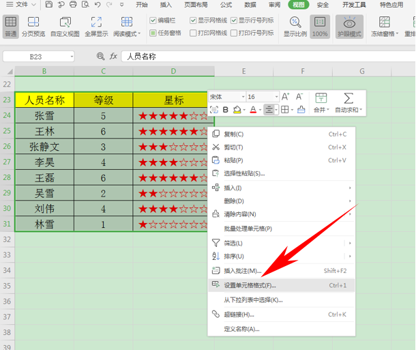The image size is (416, 350).
Task: Click the name box showing B23
Action: (x=45, y=57)
